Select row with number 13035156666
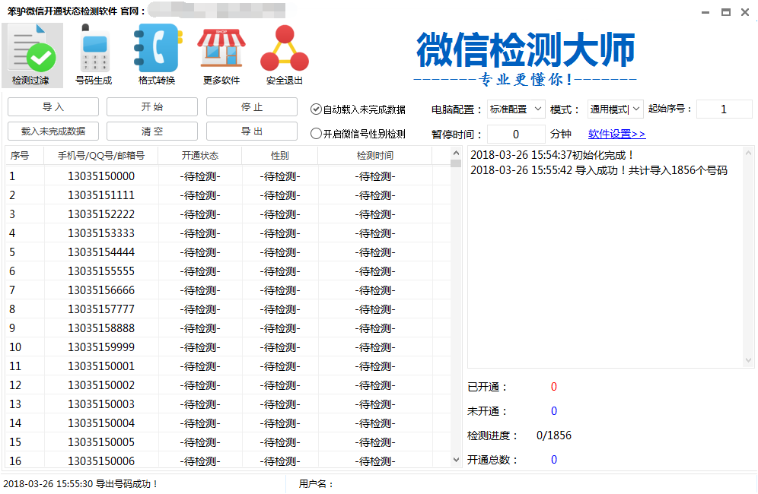Viewport: 758px width, 494px height. 228,290
